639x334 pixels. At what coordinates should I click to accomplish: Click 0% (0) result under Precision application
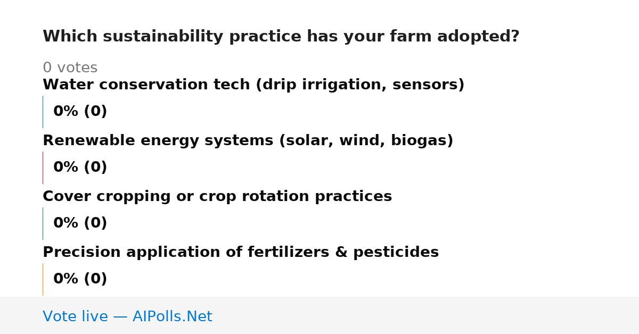click(80, 279)
